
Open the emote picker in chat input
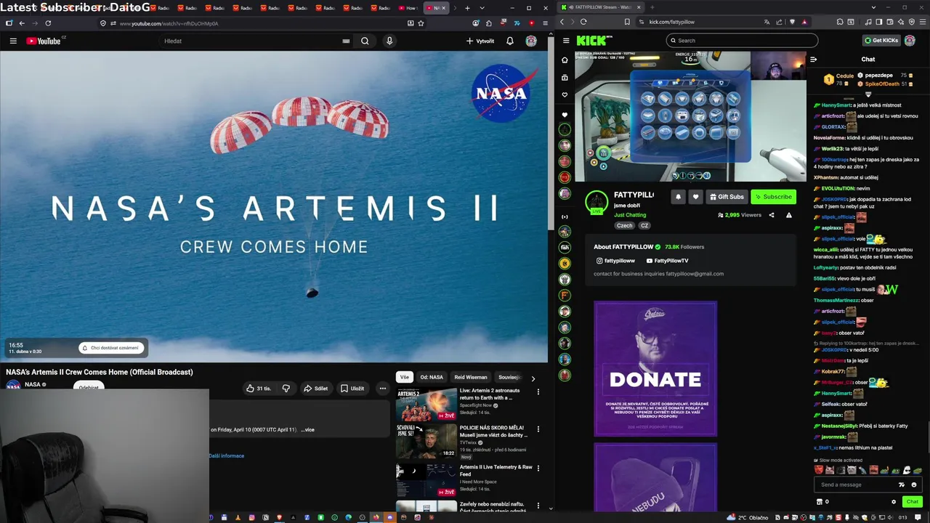point(915,485)
